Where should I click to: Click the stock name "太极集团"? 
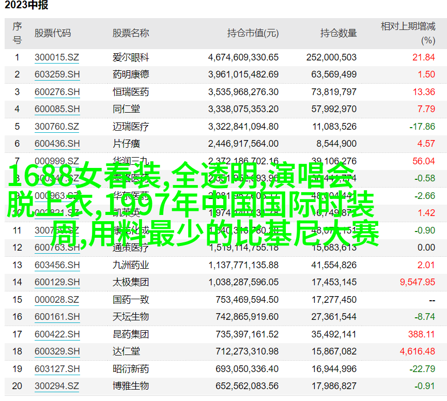click(131, 282)
